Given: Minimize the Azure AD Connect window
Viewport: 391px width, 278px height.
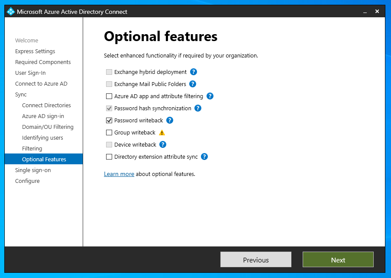Looking at the screenshot, I should click(x=365, y=12).
